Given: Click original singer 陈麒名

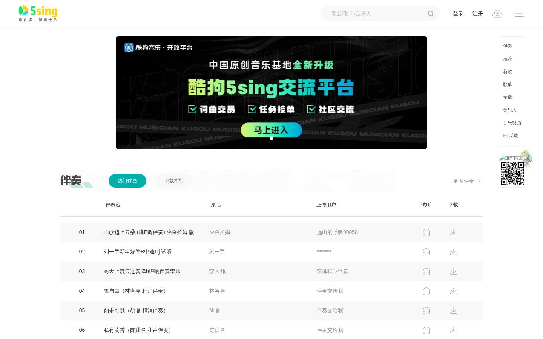Looking at the screenshot, I should [217, 330].
